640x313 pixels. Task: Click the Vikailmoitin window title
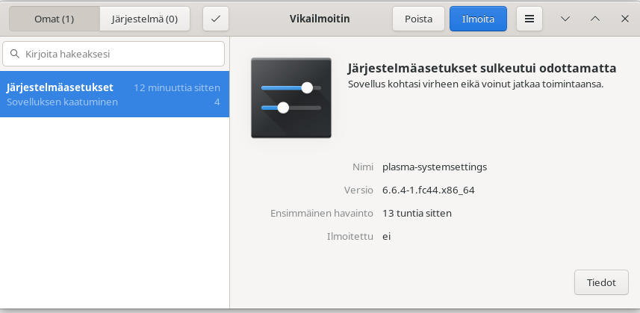point(320,19)
